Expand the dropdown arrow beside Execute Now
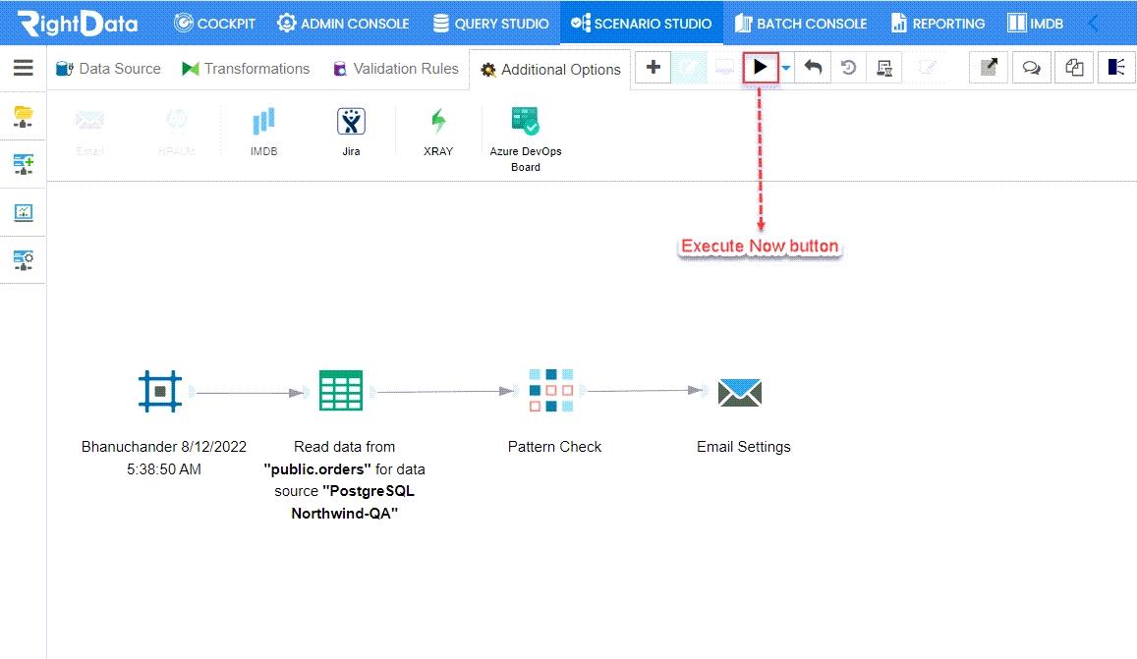Viewport: 1137px width, 659px height. pyautogui.click(x=783, y=67)
